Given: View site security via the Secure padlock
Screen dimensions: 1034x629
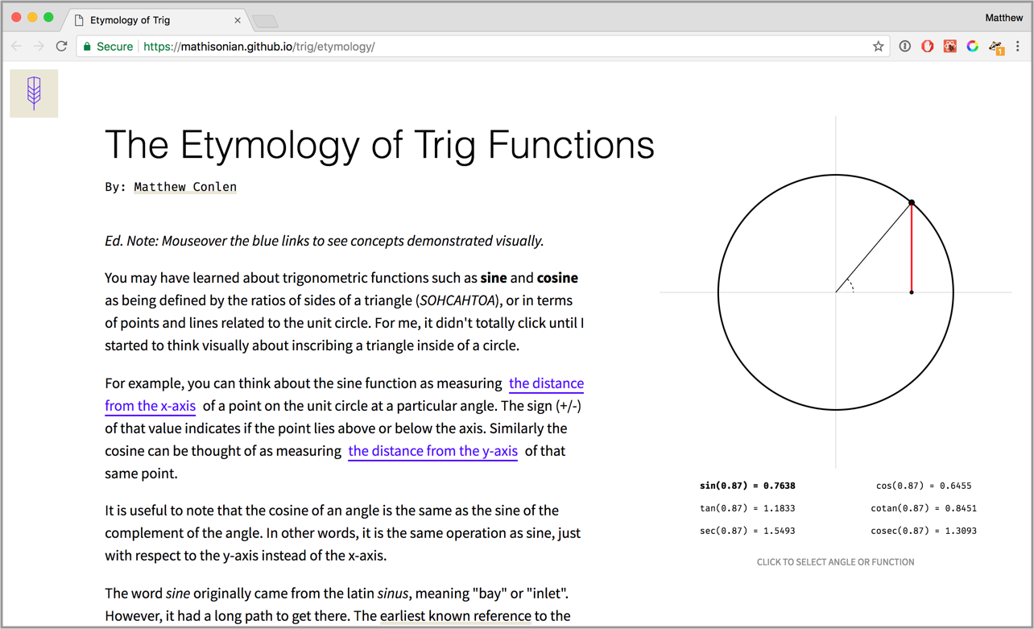Looking at the screenshot, I should pyautogui.click(x=108, y=46).
